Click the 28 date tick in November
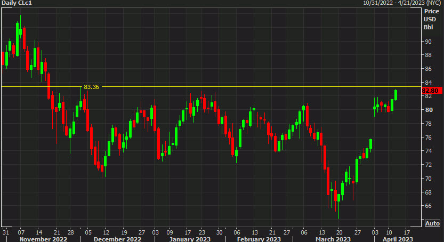The image size is (444, 242). pyautogui.click(x=70, y=232)
